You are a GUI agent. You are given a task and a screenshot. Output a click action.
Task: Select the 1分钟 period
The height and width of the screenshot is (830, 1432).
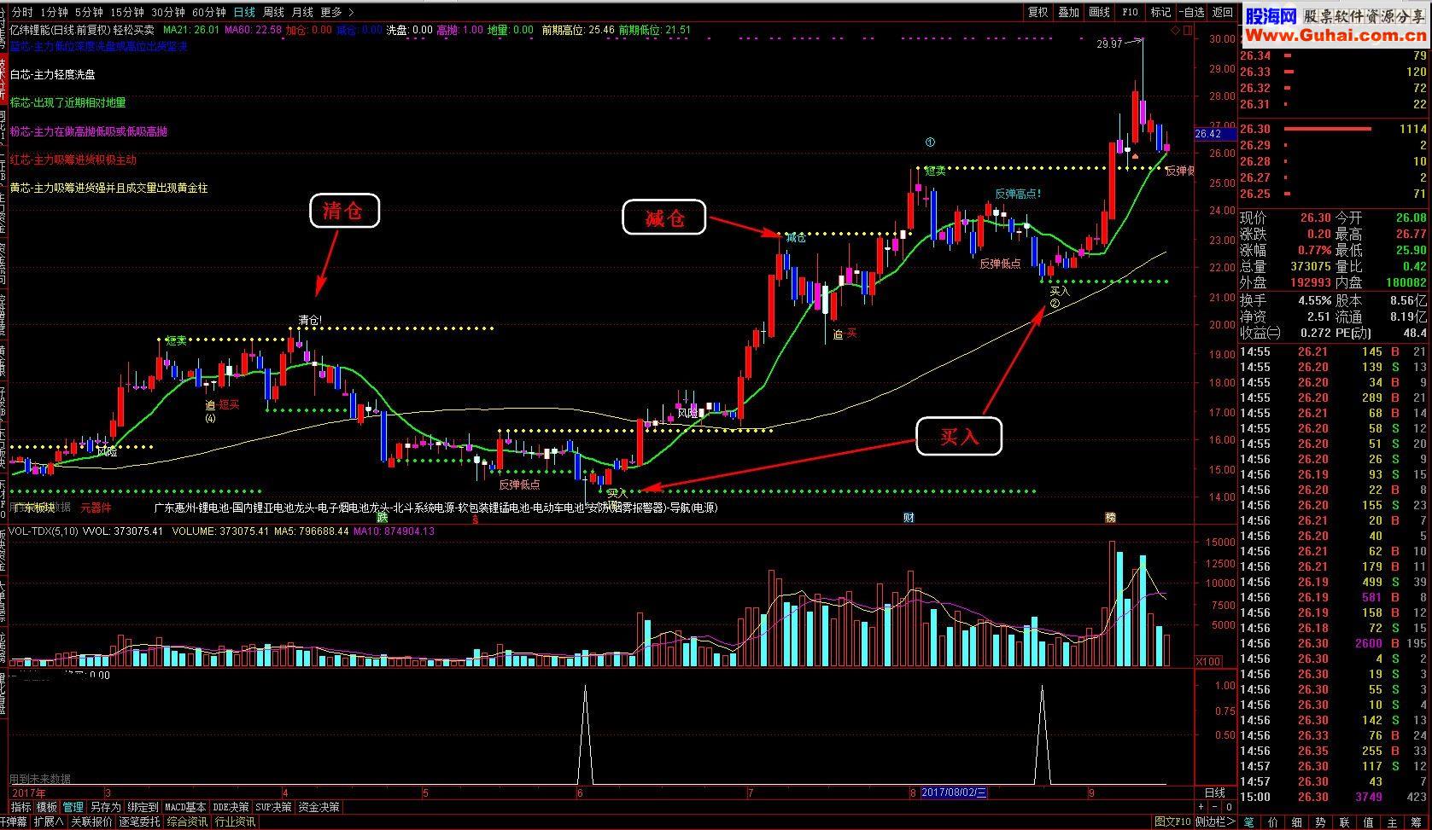(x=54, y=12)
